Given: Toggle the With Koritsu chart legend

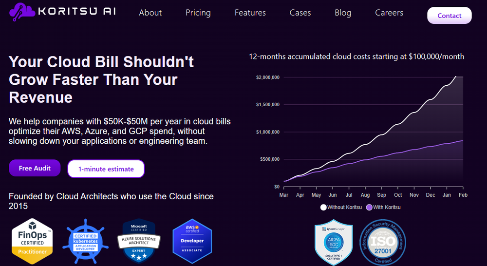Looking at the screenshot, I should click(x=383, y=207).
